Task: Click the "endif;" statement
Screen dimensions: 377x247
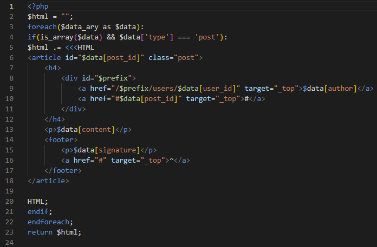Action: click(40, 212)
